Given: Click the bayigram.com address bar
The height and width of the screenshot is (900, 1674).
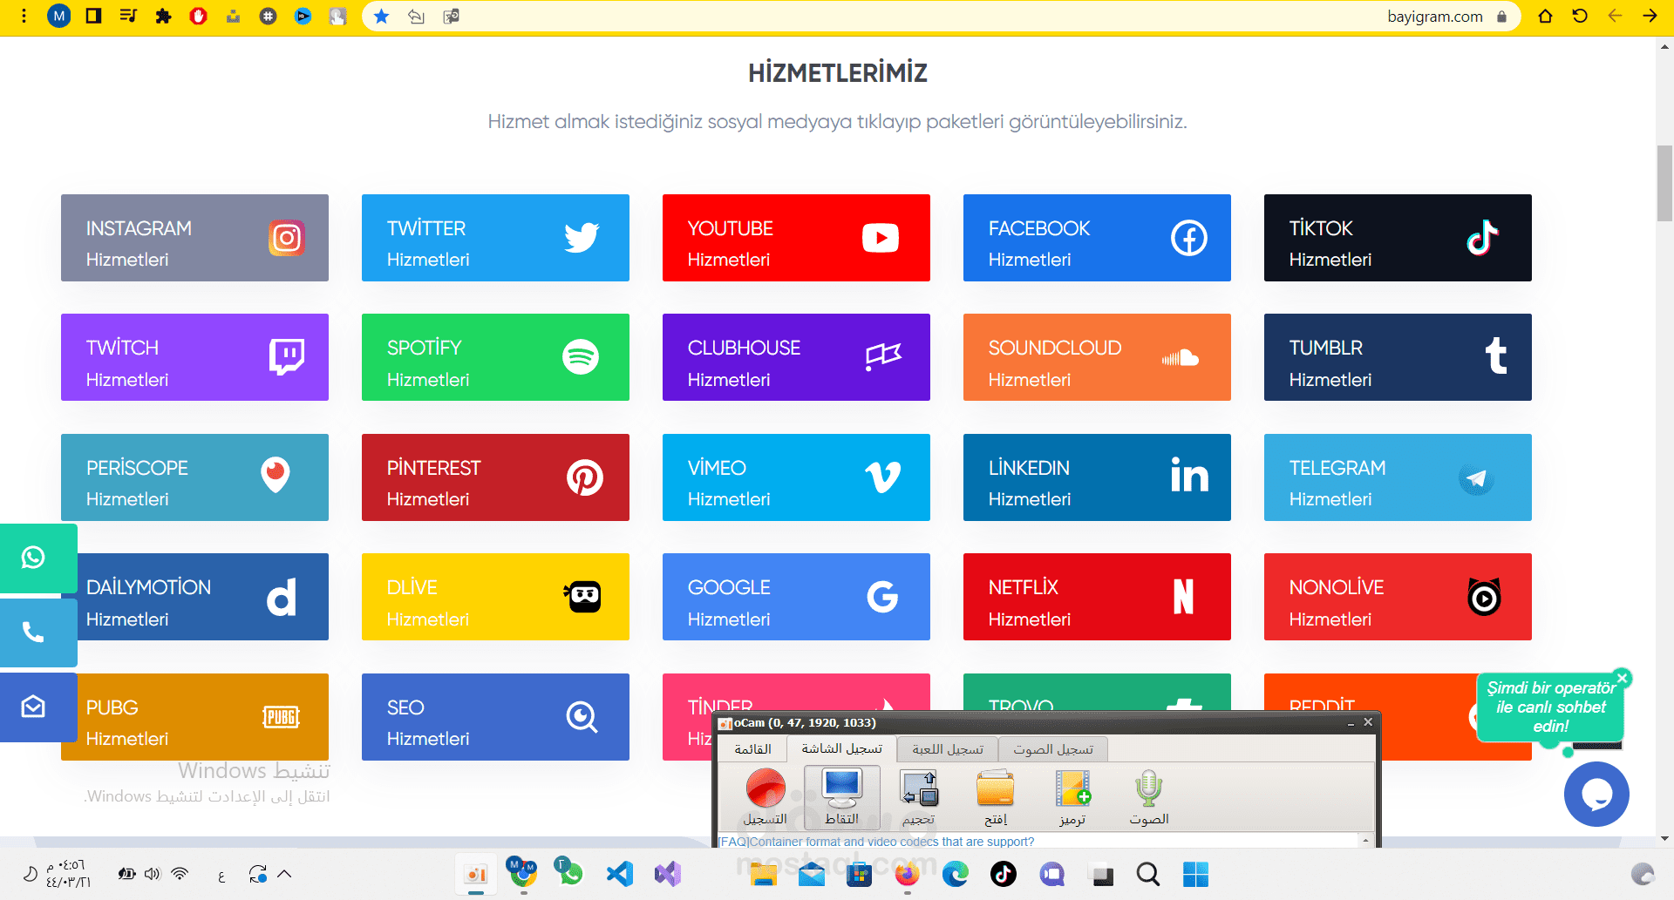Looking at the screenshot, I should [942, 17].
